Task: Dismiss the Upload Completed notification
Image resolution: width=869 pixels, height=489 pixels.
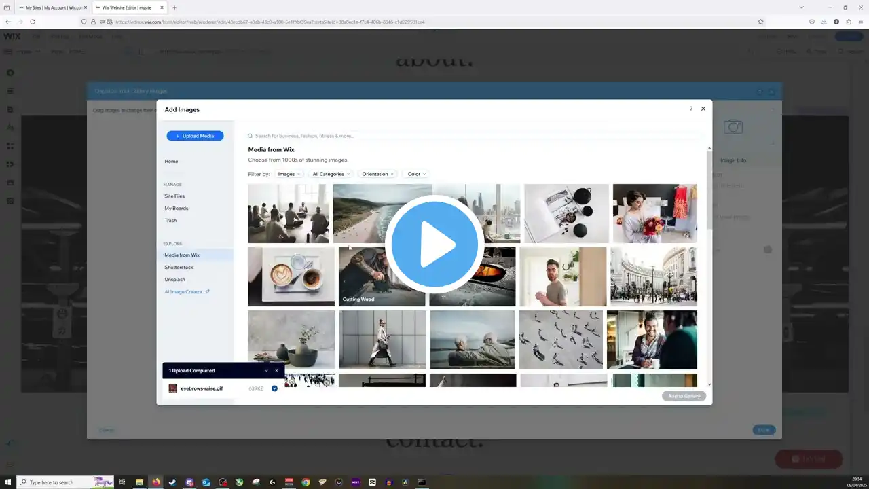Action: click(x=276, y=371)
